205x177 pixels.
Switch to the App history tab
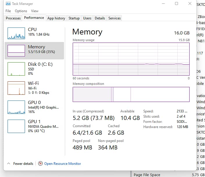click(x=56, y=18)
